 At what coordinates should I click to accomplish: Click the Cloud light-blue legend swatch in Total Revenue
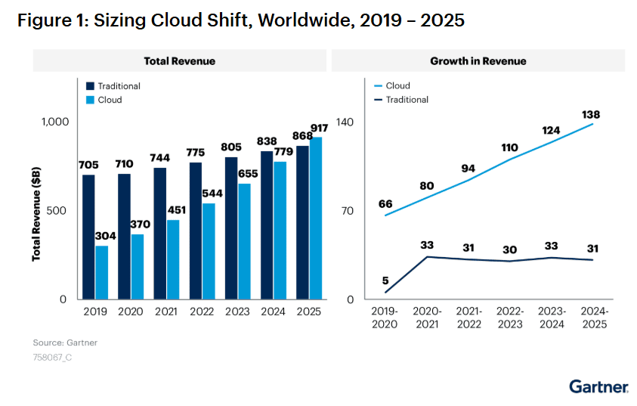tap(90, 100)
